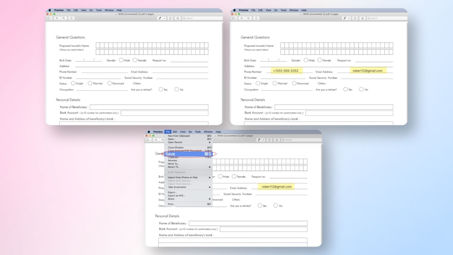Click Name of Beneficiary field in bottom window

(x=248, y=223)
